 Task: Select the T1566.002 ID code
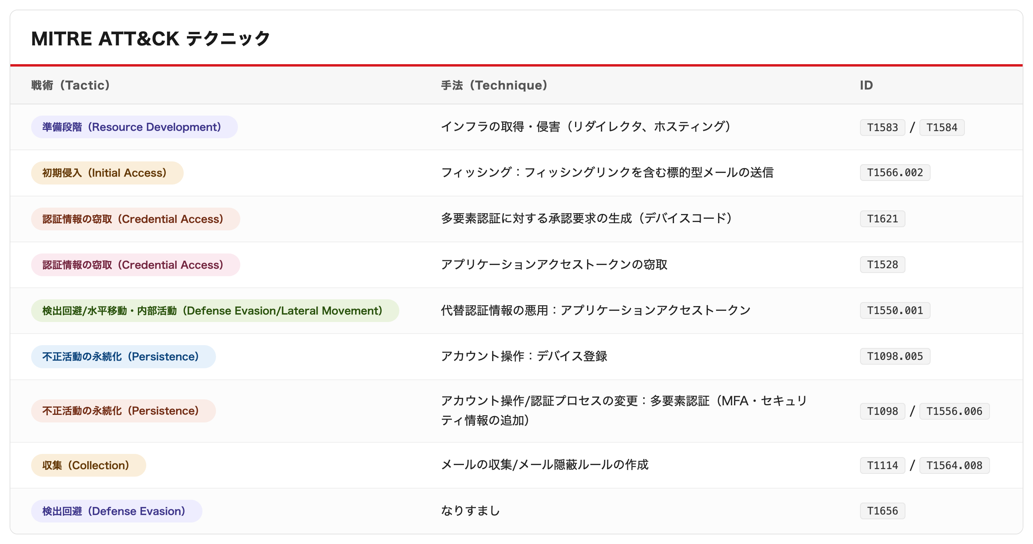point(895,173)
